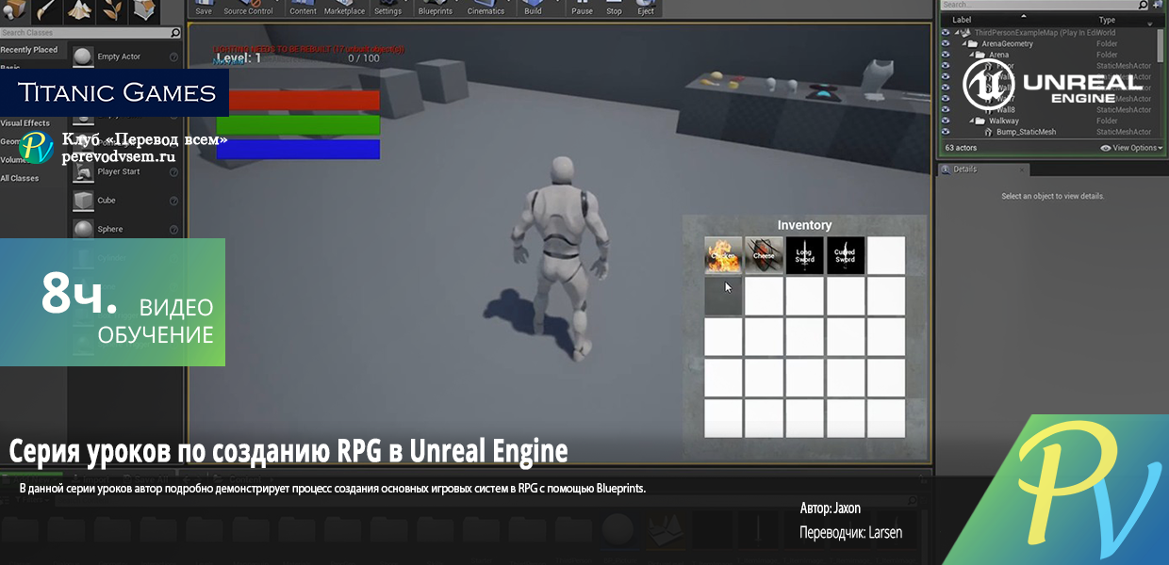Click the '63 actors' status text
The height and width of the screenshot is (565, 1169).
pyautogui.click(x=962, y=148)
